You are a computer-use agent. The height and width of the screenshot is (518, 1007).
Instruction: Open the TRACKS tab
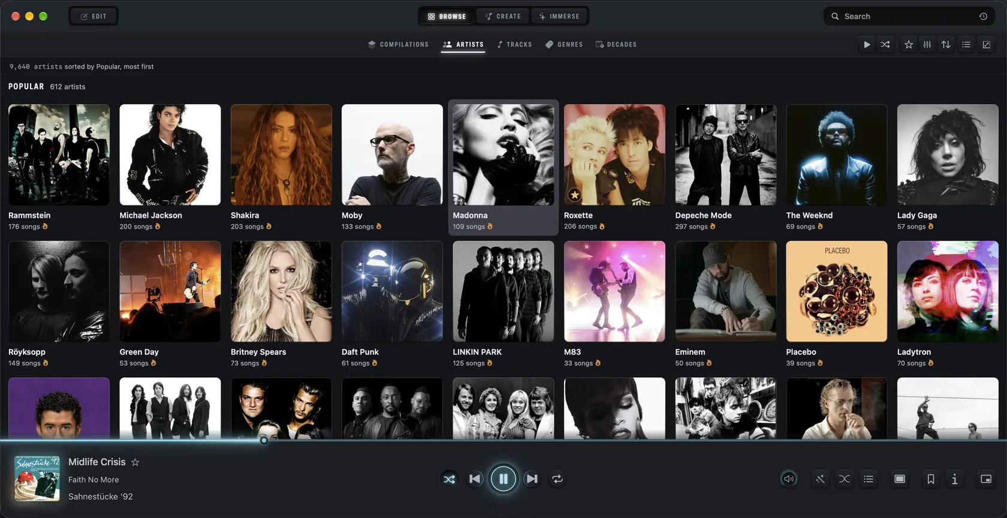514,44
